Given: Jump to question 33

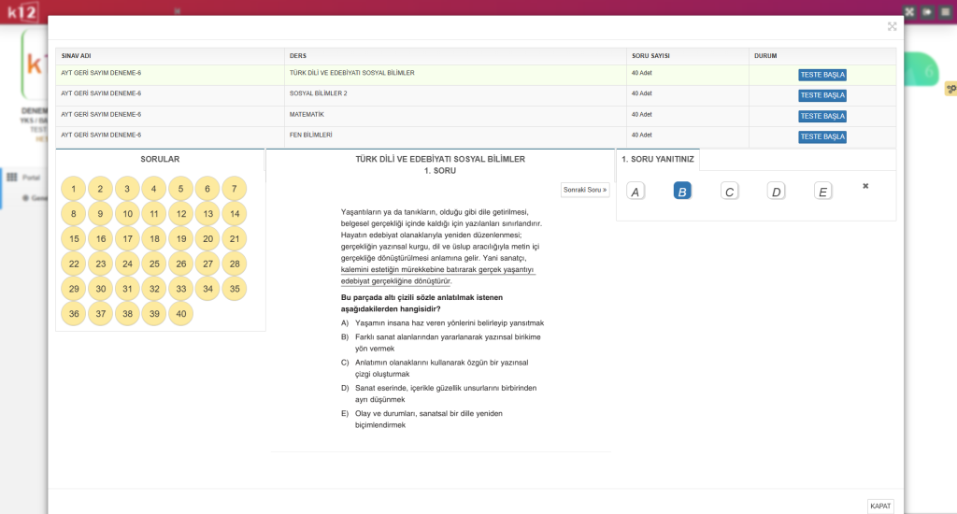Looking at the screenshot, I should click(x=180, y=289).
